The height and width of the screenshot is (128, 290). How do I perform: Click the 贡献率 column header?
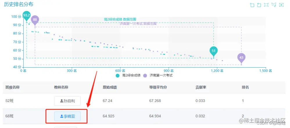(201, 87)
